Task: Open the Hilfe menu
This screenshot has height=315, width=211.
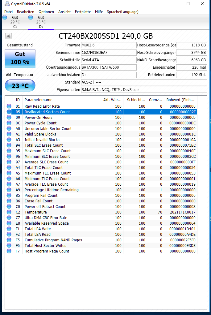Action: coord(99,12)
